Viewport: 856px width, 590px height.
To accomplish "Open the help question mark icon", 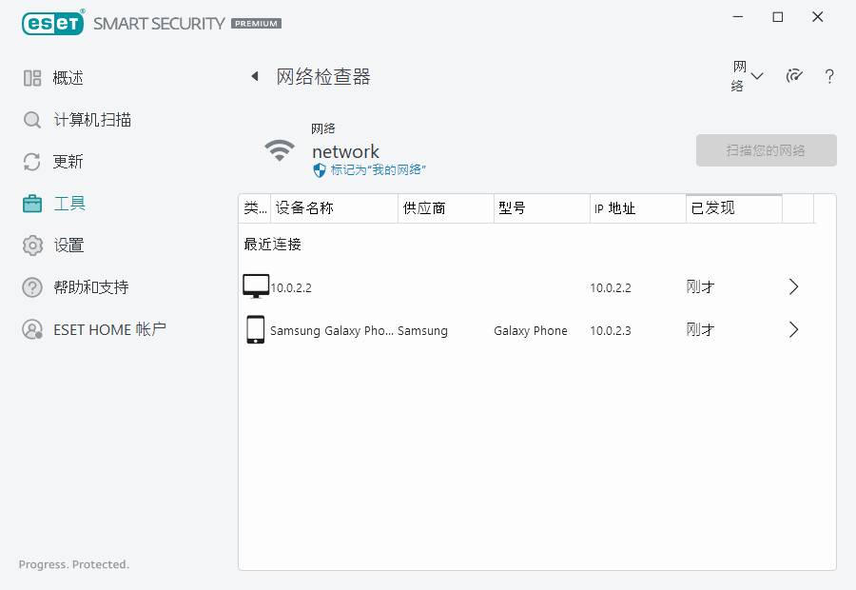I will 829,77.
